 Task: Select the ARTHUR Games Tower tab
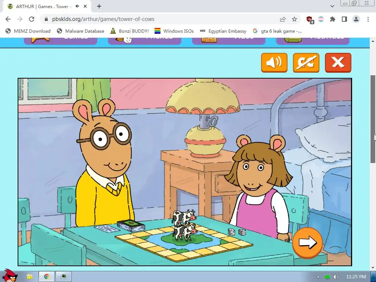click(47, 7)
